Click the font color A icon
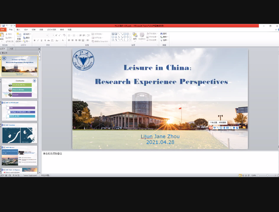The height and width of the screenshot is (212, 279). pyautogui.click(x=63, y=41)
